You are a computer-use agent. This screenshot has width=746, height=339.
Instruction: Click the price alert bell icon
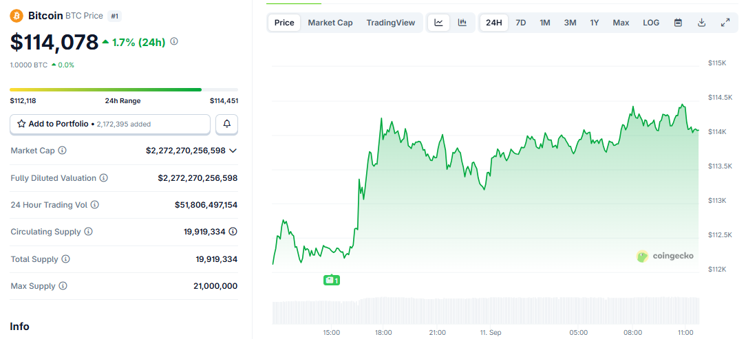(227, 124)
